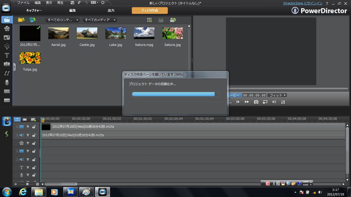Click the DirectorZone にサインイン link
The height and width of the screenshot is (197, 351).
click(303, 3)
